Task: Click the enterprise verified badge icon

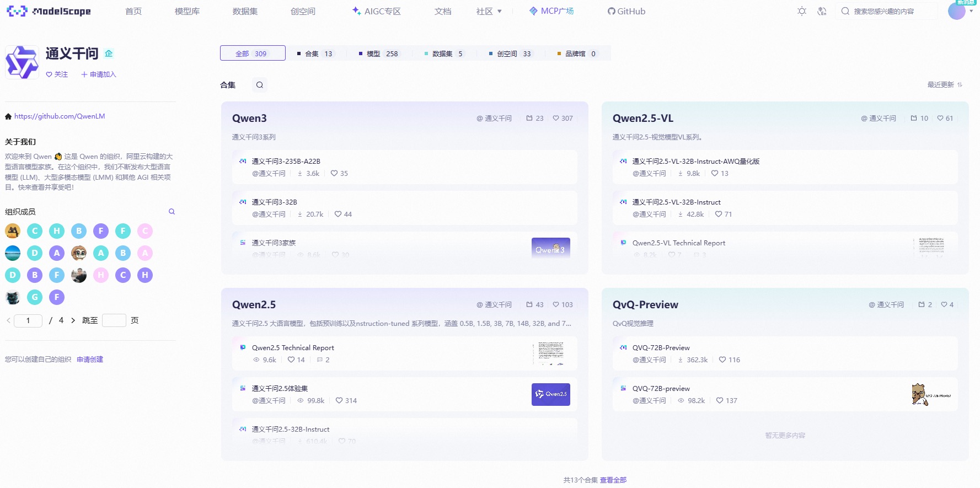Action: pos(109,53)
